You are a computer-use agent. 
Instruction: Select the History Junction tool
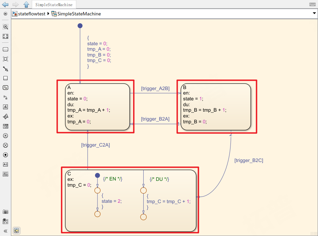coord(5,136)
